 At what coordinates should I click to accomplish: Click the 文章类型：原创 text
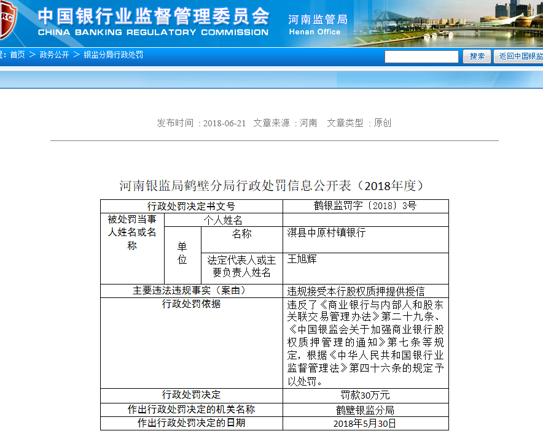[x=359, y=123]
